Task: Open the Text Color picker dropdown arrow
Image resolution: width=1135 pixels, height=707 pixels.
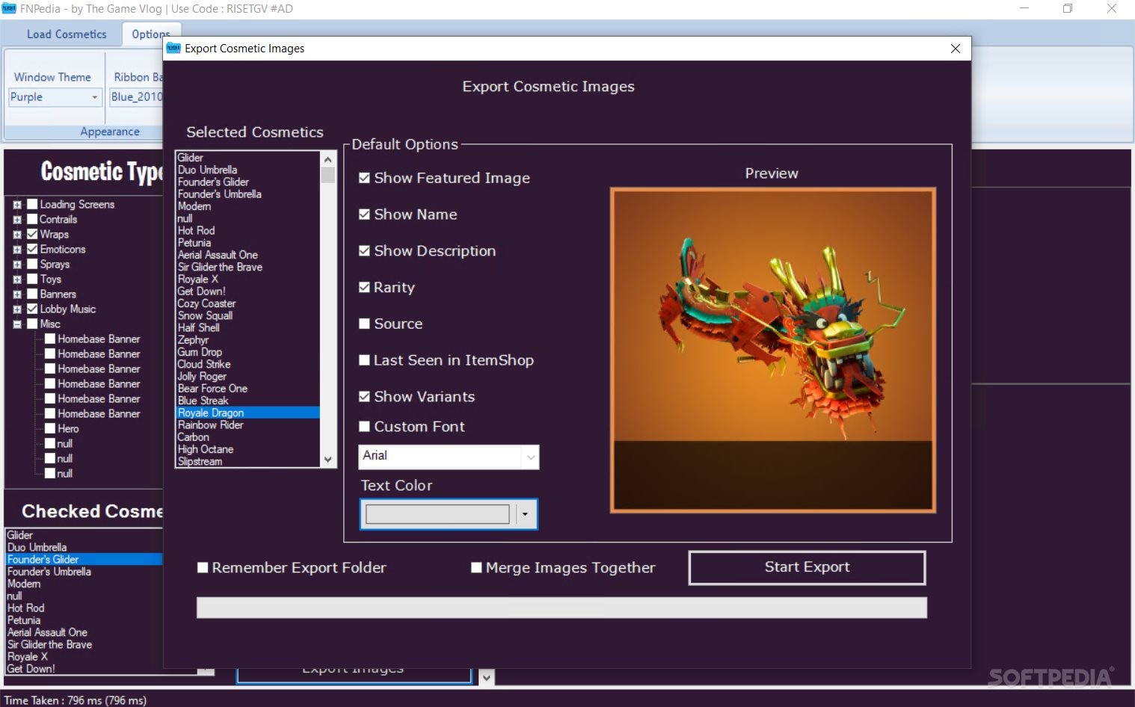Action: 525,514
